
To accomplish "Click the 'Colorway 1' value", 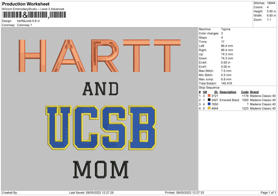I will coord(25,25).
